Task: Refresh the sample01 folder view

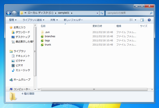Action: click(x=102, y=13)
